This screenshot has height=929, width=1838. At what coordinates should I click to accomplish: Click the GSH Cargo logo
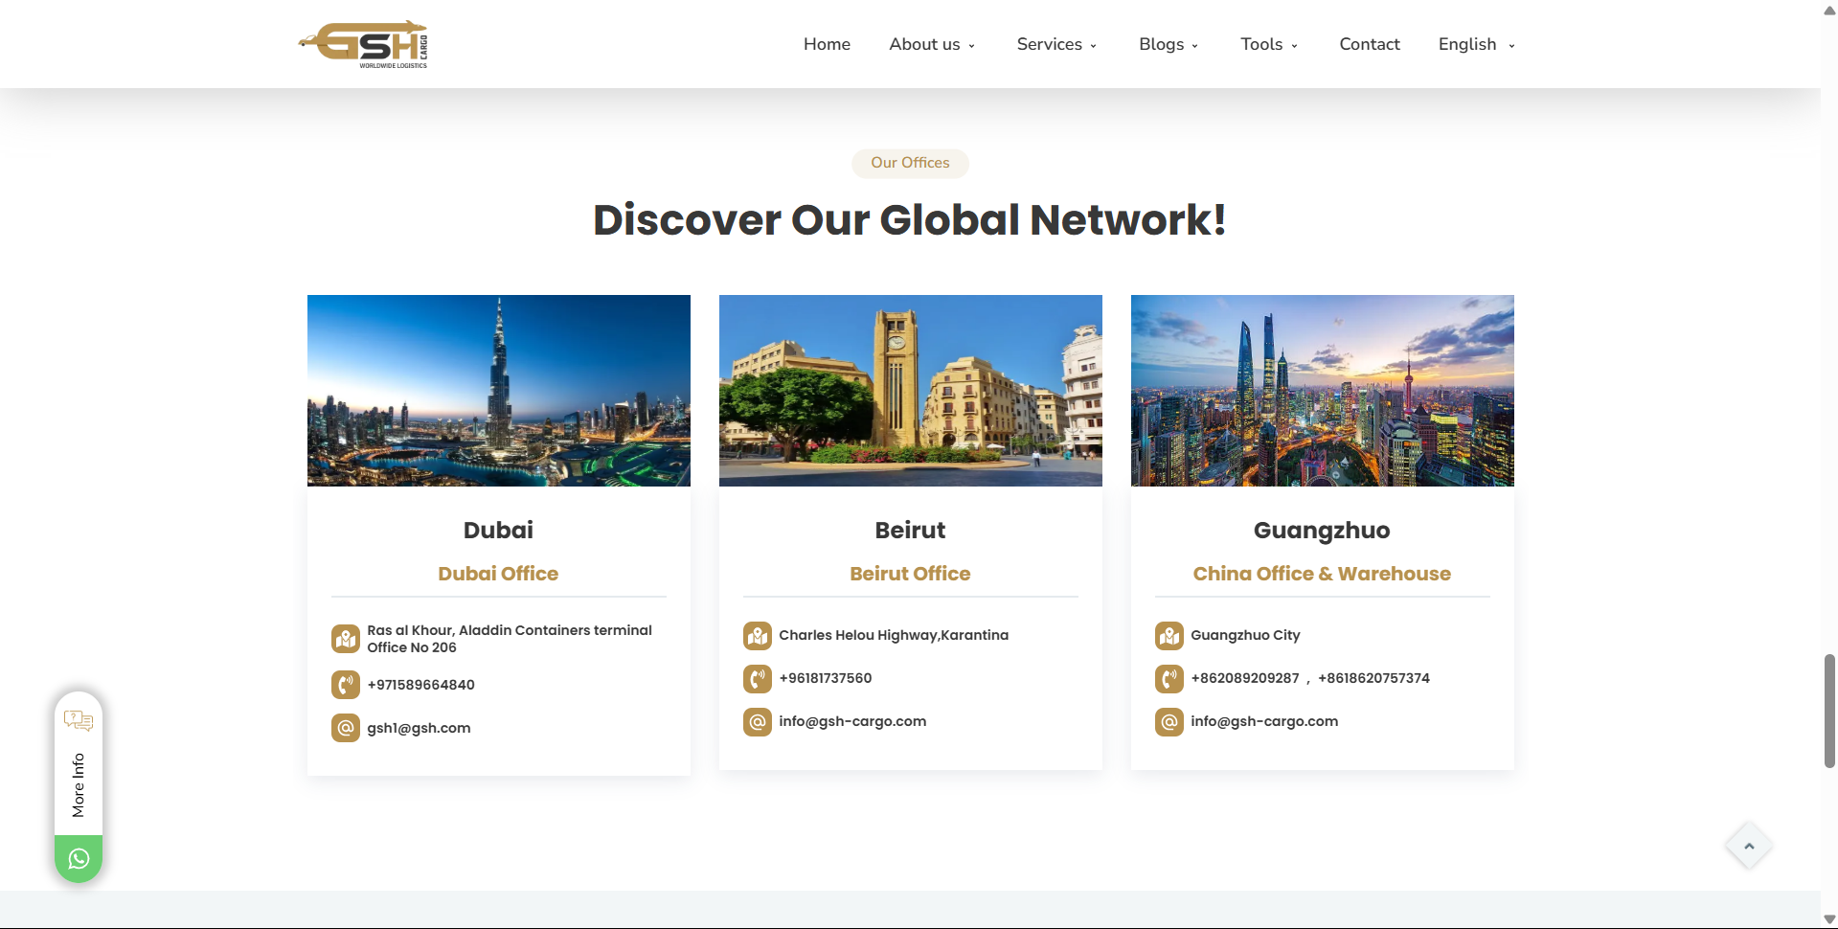coord(363,44)
